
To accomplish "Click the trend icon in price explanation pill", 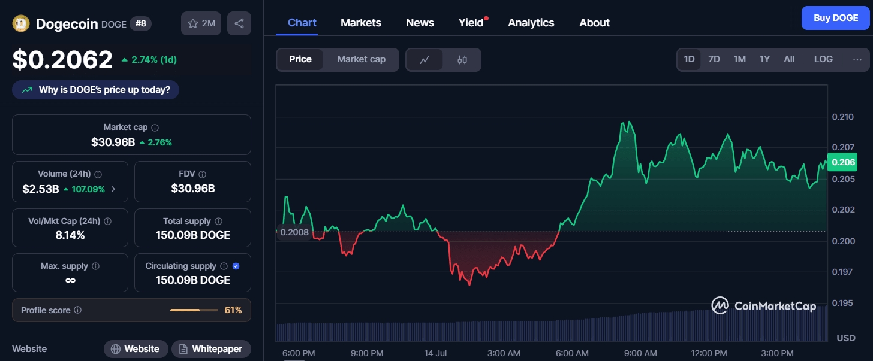I will (27, 90).
